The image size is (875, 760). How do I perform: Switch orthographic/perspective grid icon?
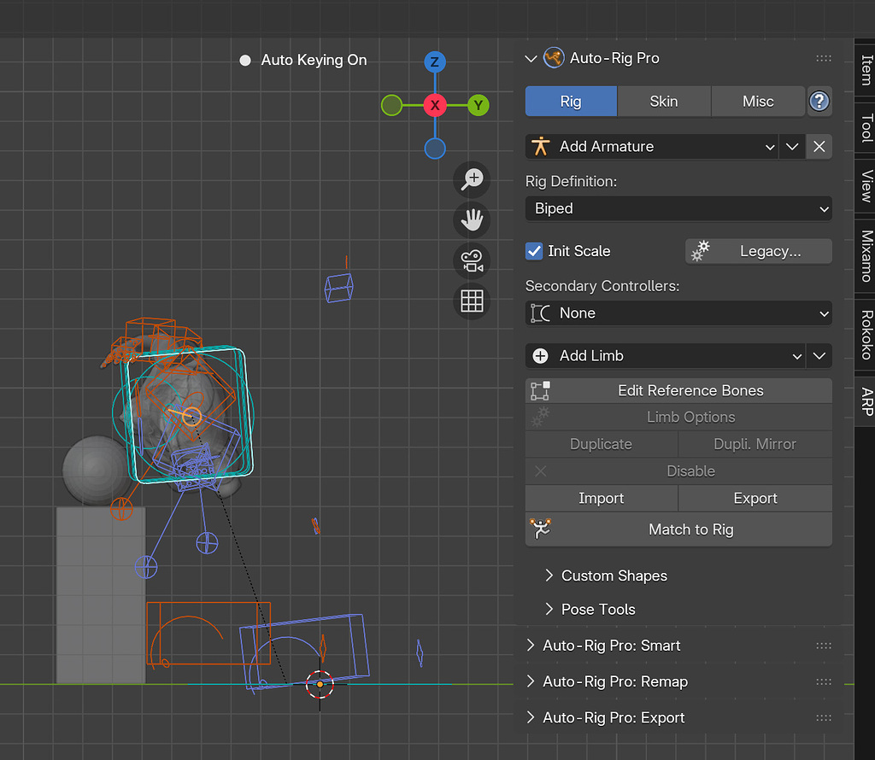(472, 301)
